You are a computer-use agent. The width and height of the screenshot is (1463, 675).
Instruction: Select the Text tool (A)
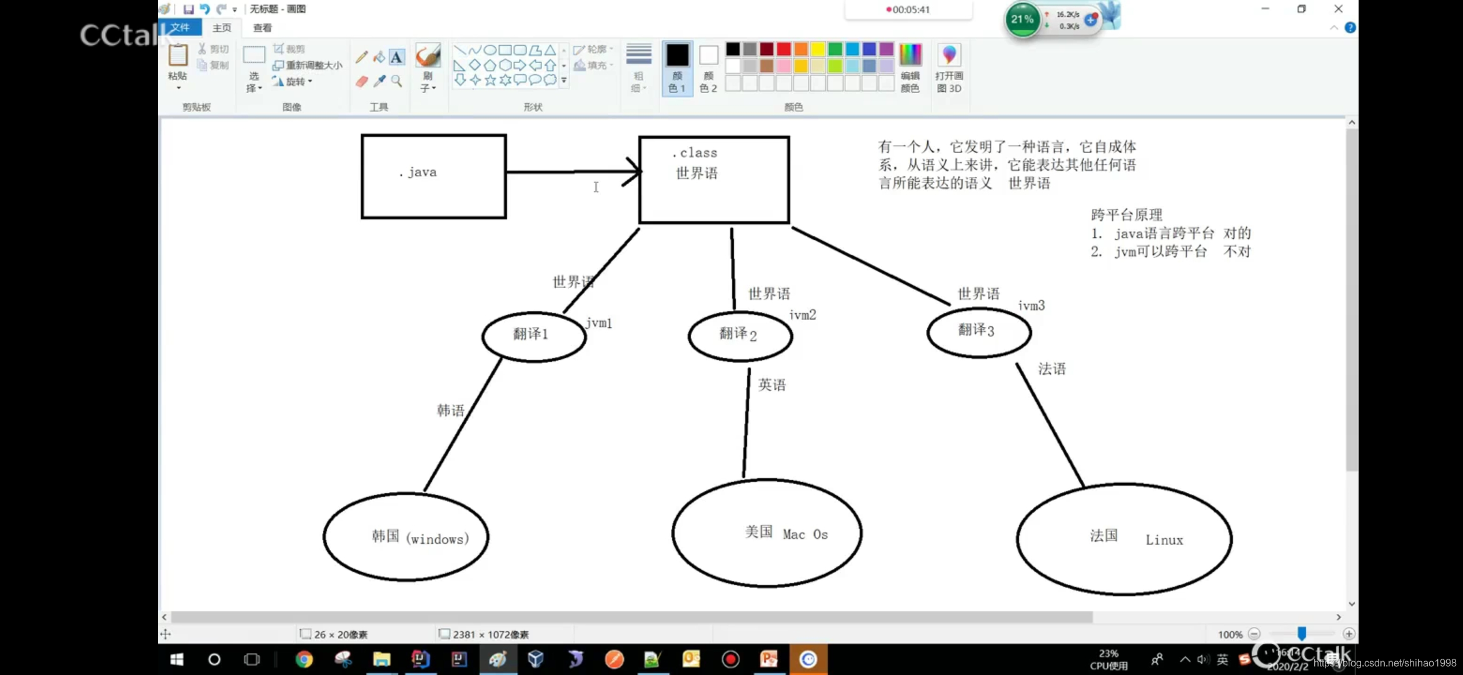(396, 57)
